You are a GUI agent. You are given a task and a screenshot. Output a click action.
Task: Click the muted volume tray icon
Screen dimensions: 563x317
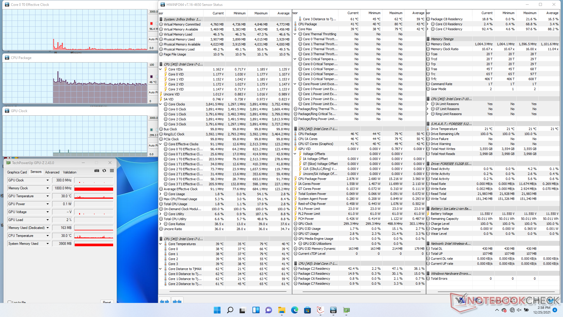[519, 310]
